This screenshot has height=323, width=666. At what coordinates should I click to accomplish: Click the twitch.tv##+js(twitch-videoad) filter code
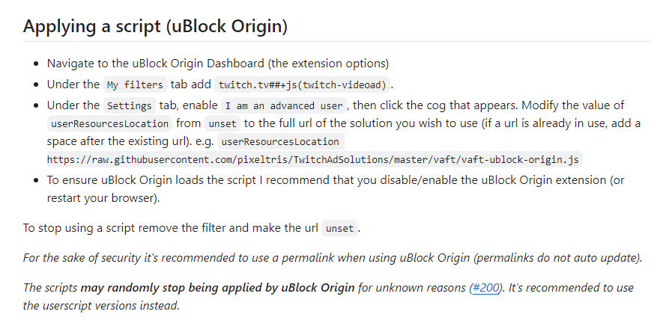point(302,84)
